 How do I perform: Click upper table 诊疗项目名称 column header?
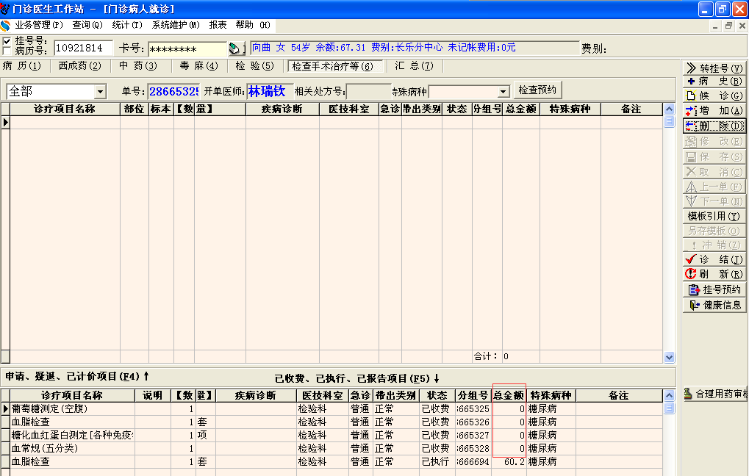point(65,109)
